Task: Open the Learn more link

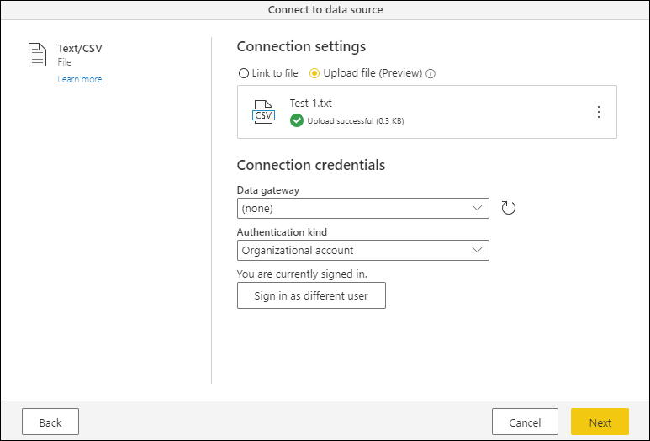Action: click(x=80, y=79)
